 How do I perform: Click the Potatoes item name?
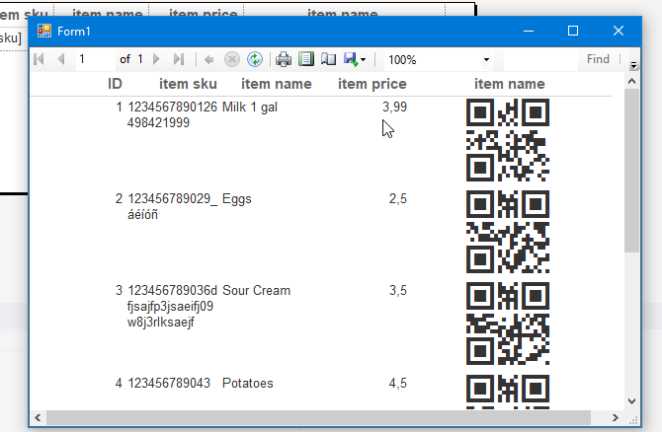248,383
